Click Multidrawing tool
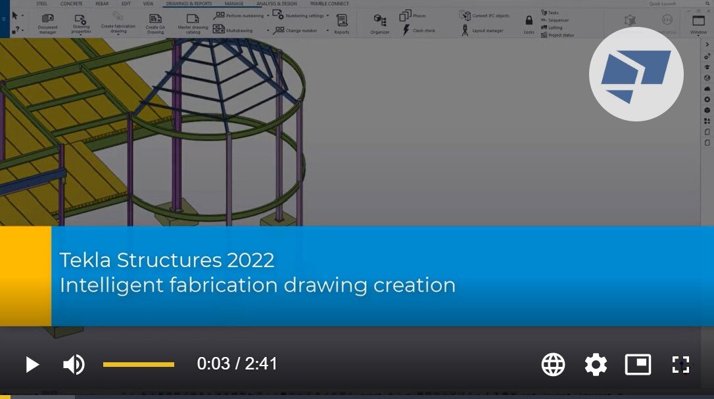714x399 pixels. (233, 30)
